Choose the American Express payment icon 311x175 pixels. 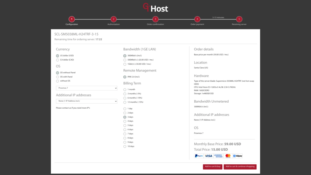tap(218, 156)
